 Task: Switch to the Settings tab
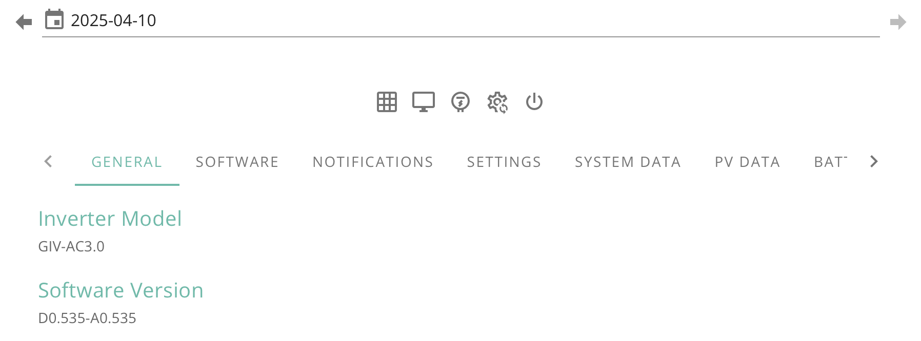pyautogui.click(x=504, y=162)
